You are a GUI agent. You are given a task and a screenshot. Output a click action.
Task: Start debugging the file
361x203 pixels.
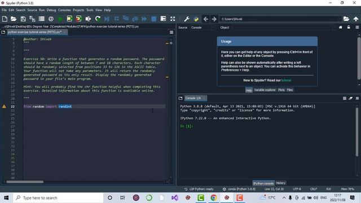coord(107,19)
